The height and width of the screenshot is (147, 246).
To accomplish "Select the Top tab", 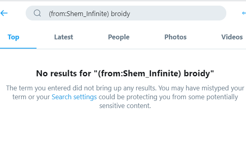I will tap(14, 37).
